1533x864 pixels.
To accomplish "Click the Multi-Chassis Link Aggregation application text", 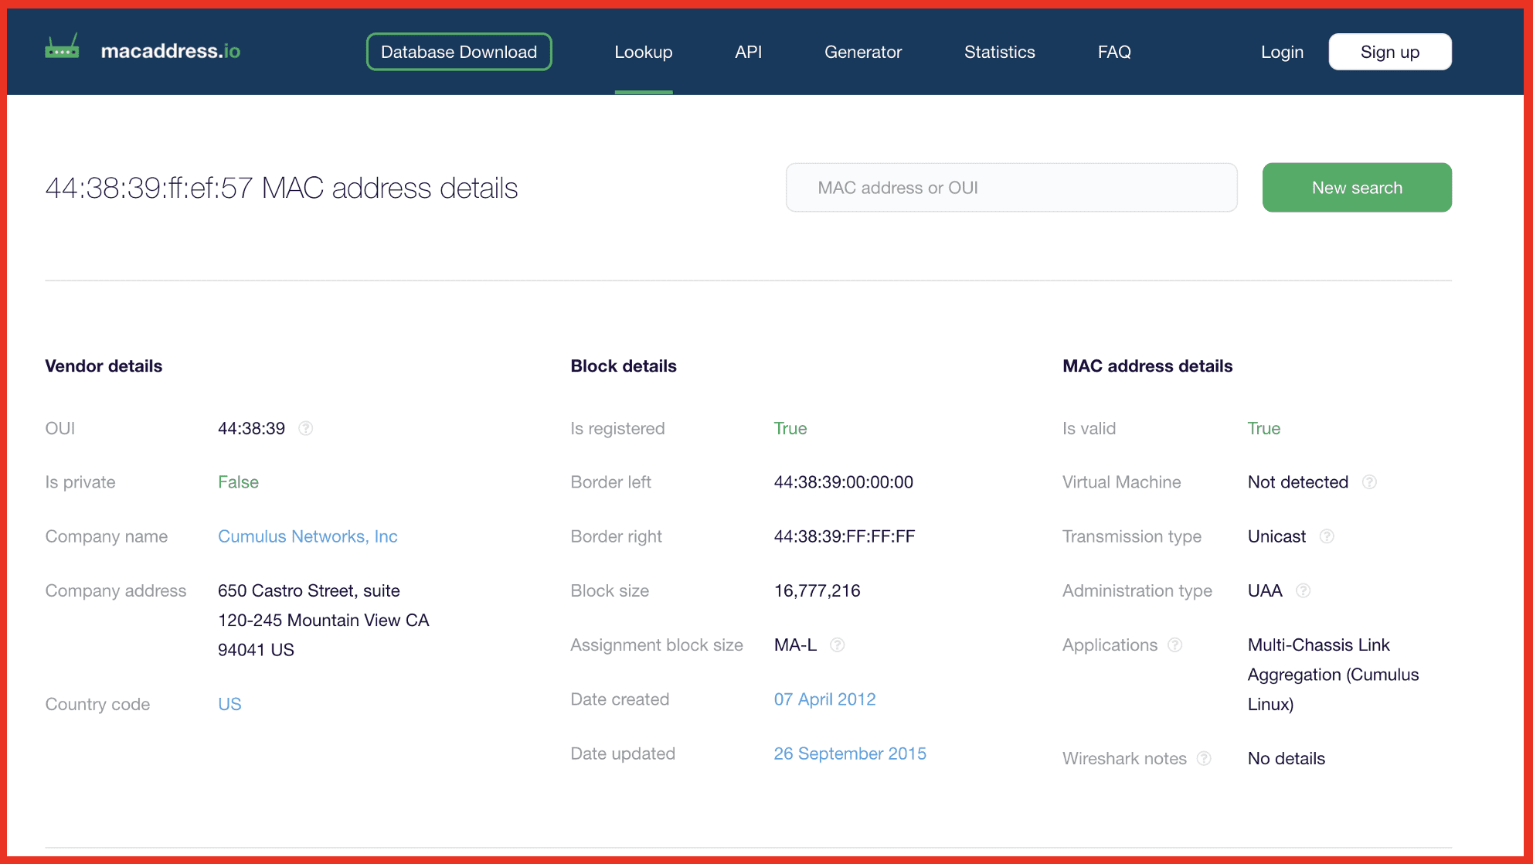I will point(1333,675).
